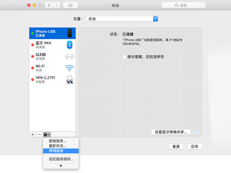Select 停用服务 menu entry
Image resolution: width=231 pixels, height=173 pixels.
[x=57, y=151]
